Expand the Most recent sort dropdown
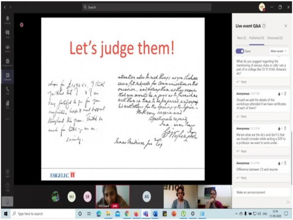The width and height of the screenshot is (293, 220). (279, 51)
